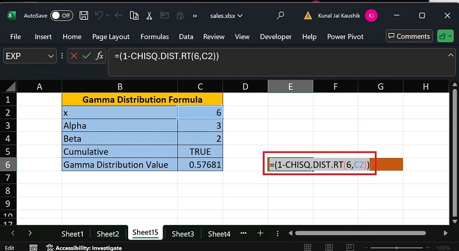Undo the last action
The height and width of the screenshot is (251, 459).
(x=99, y=15)
